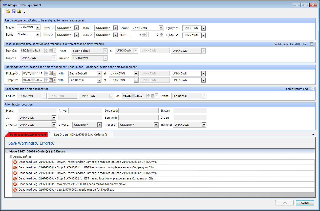Screen dimensions: 320x211
Task: Open the calendar picker for Drop On
Action: (50, 80)
